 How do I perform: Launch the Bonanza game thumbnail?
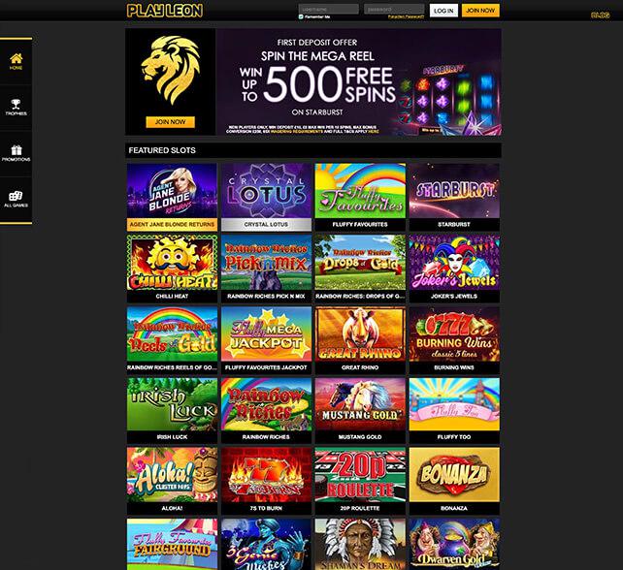click(x=454, y=474)
